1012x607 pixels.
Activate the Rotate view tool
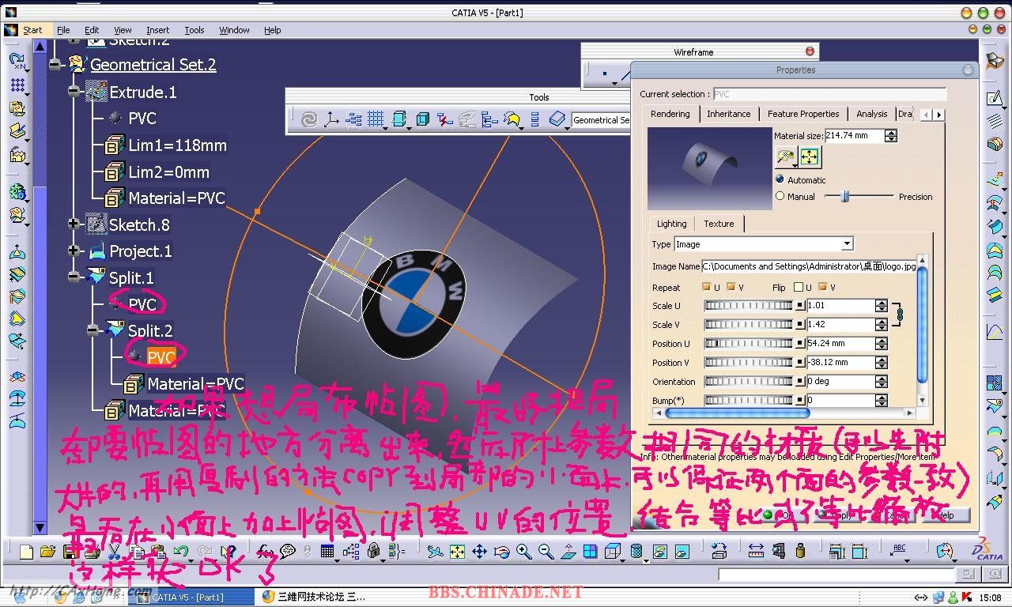[500, 552]
